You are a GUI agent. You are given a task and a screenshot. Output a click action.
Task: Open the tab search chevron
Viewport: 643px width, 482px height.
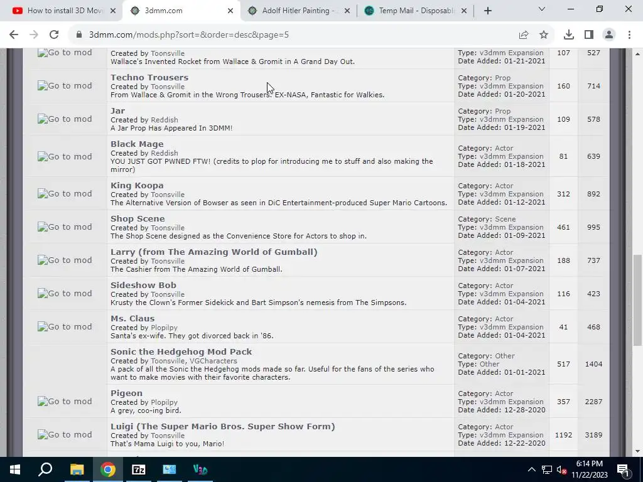[x=542, y=9]
